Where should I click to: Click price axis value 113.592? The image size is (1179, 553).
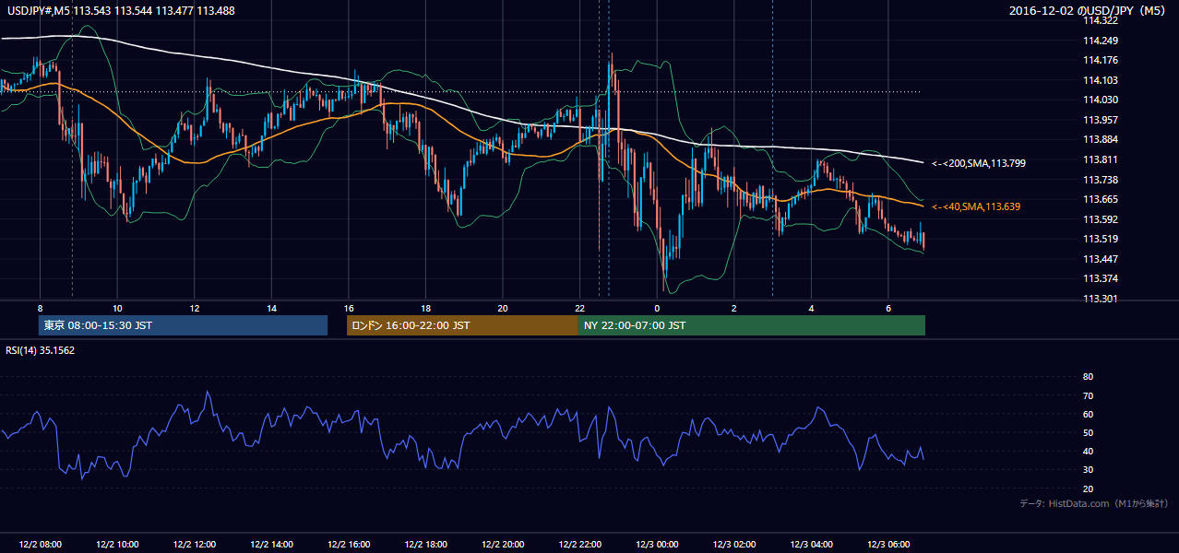pos(1100,219)
